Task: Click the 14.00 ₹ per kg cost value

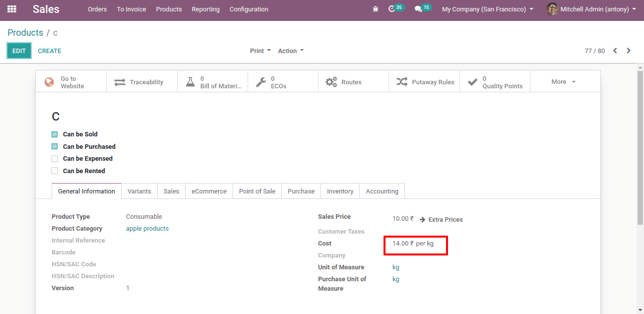Action: (413, 244)
